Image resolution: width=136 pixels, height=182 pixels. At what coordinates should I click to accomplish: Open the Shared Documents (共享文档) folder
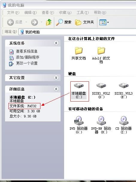click(78, 53)
